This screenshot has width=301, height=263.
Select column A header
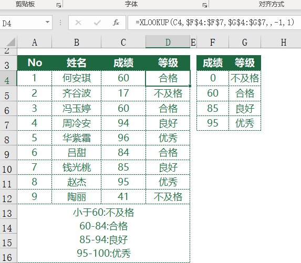34,42
